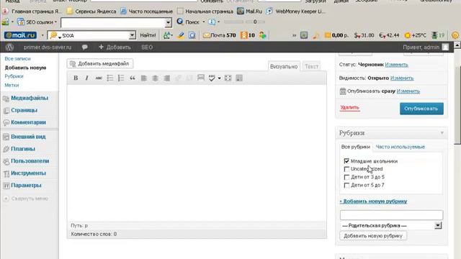Click into the post content editor area
Image resolution: width=461 pixels, height=259 pixels.
(197, 153)
